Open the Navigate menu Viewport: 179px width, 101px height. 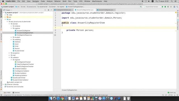coord(36,1)
